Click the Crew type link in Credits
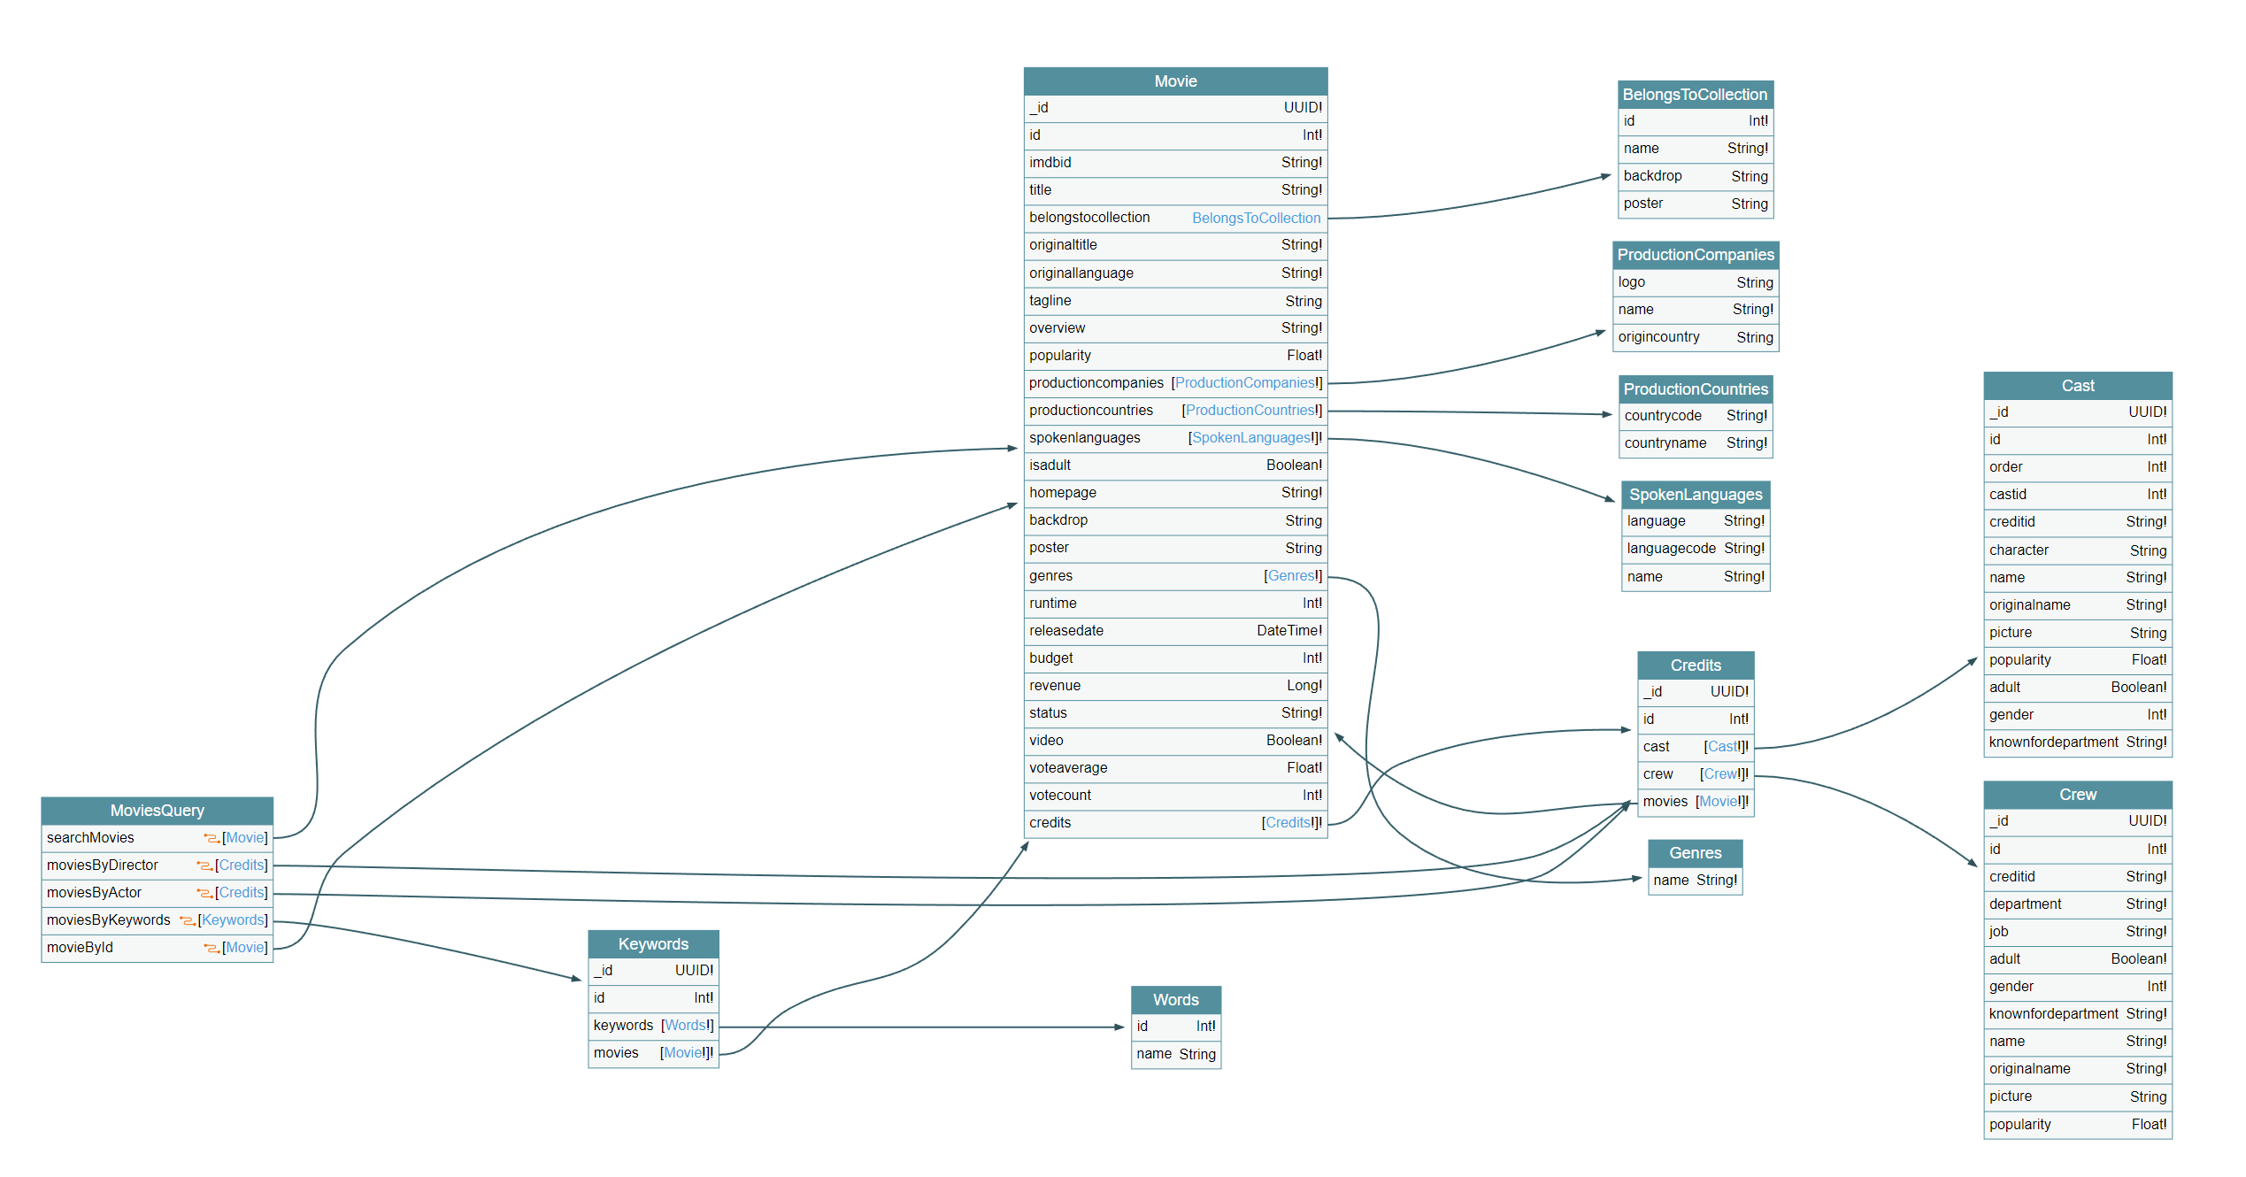 (x=1719, y=774)
